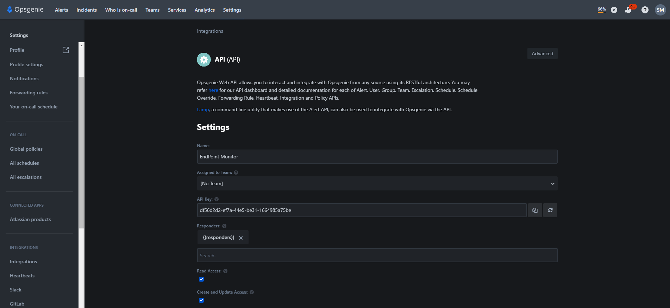Click the Responders search field
Image resolution: width=670 pixels, height=308 pixels.
tap(377, 255)
